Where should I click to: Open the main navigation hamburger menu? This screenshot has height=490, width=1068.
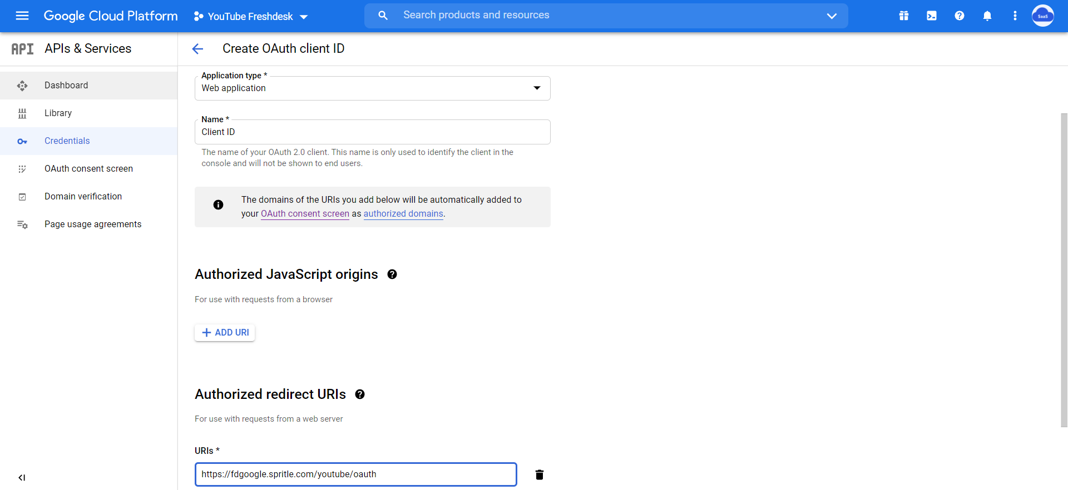tap(22, 16)
